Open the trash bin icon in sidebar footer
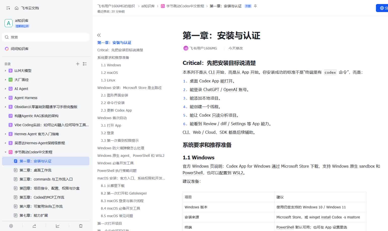This screenshot has height=231, width=388. [x=81, y=226]
